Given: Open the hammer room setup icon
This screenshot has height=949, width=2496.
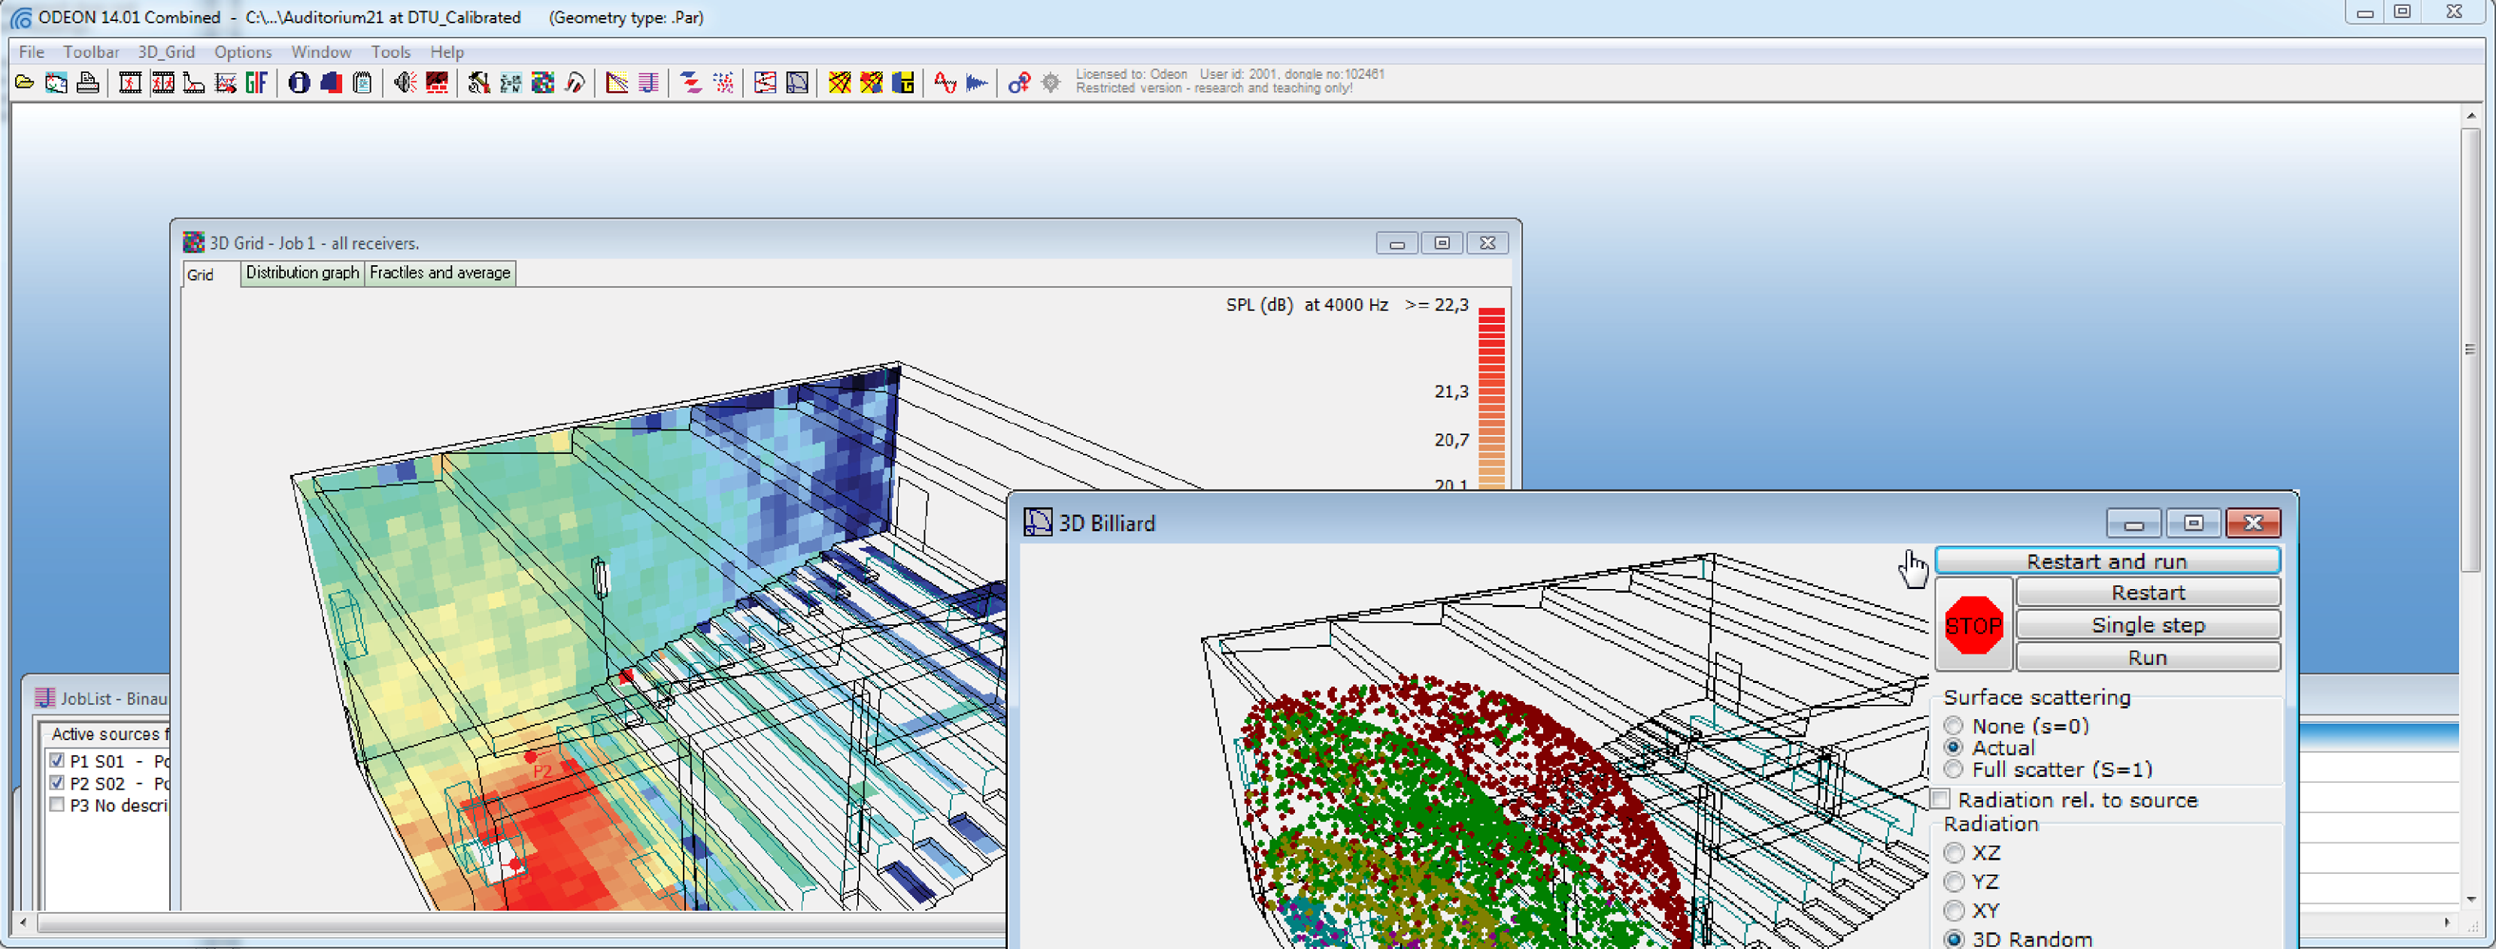Looking at the screenshot, I should (x=478, y=83).
